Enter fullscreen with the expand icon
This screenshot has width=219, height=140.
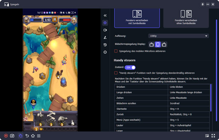click(213, 136)
